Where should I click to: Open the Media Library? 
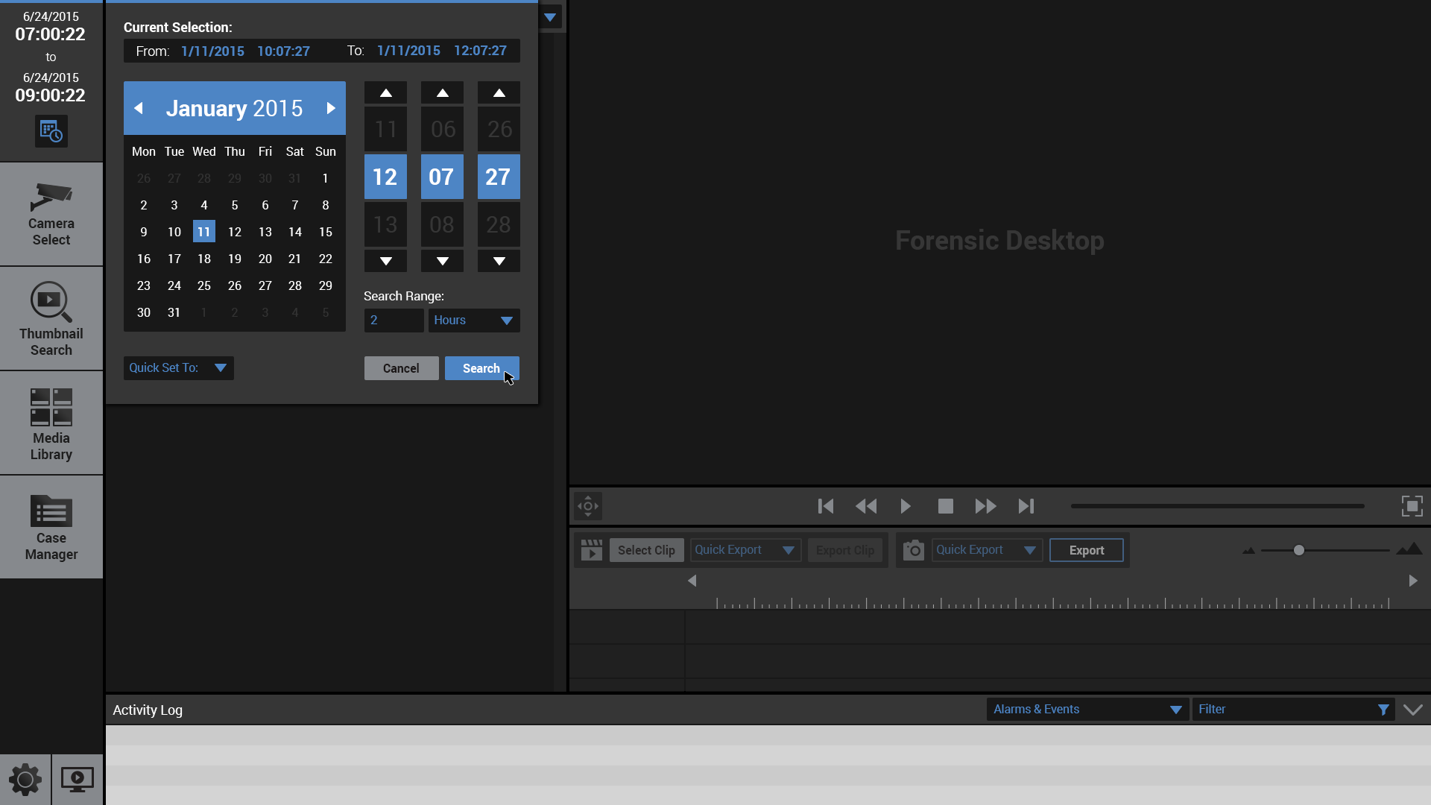(51, 423)
